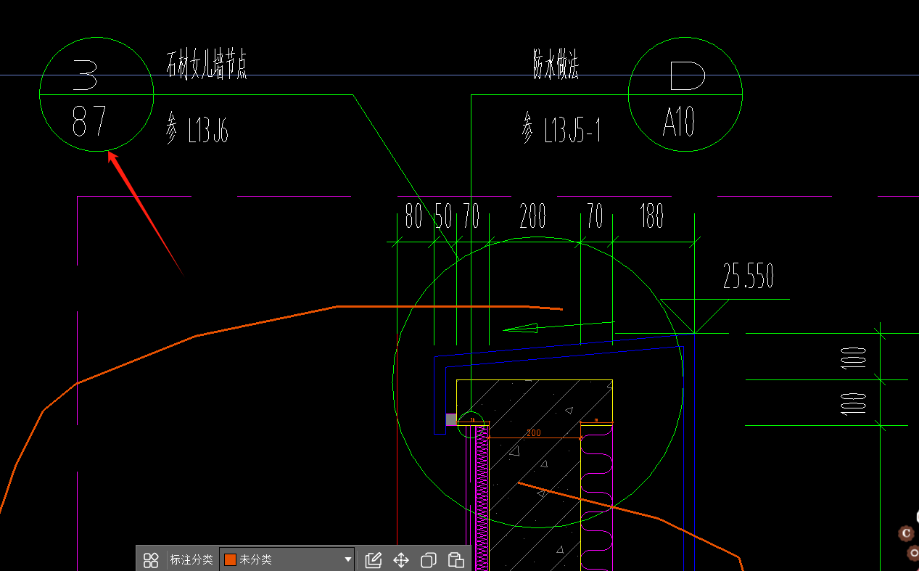The width and height of the screenshot is (919, 571).
Task: Open the 未分类 category dropdown
Action: (x=287, y=559)
